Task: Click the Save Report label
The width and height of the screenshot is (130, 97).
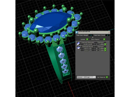Action: 95,39
